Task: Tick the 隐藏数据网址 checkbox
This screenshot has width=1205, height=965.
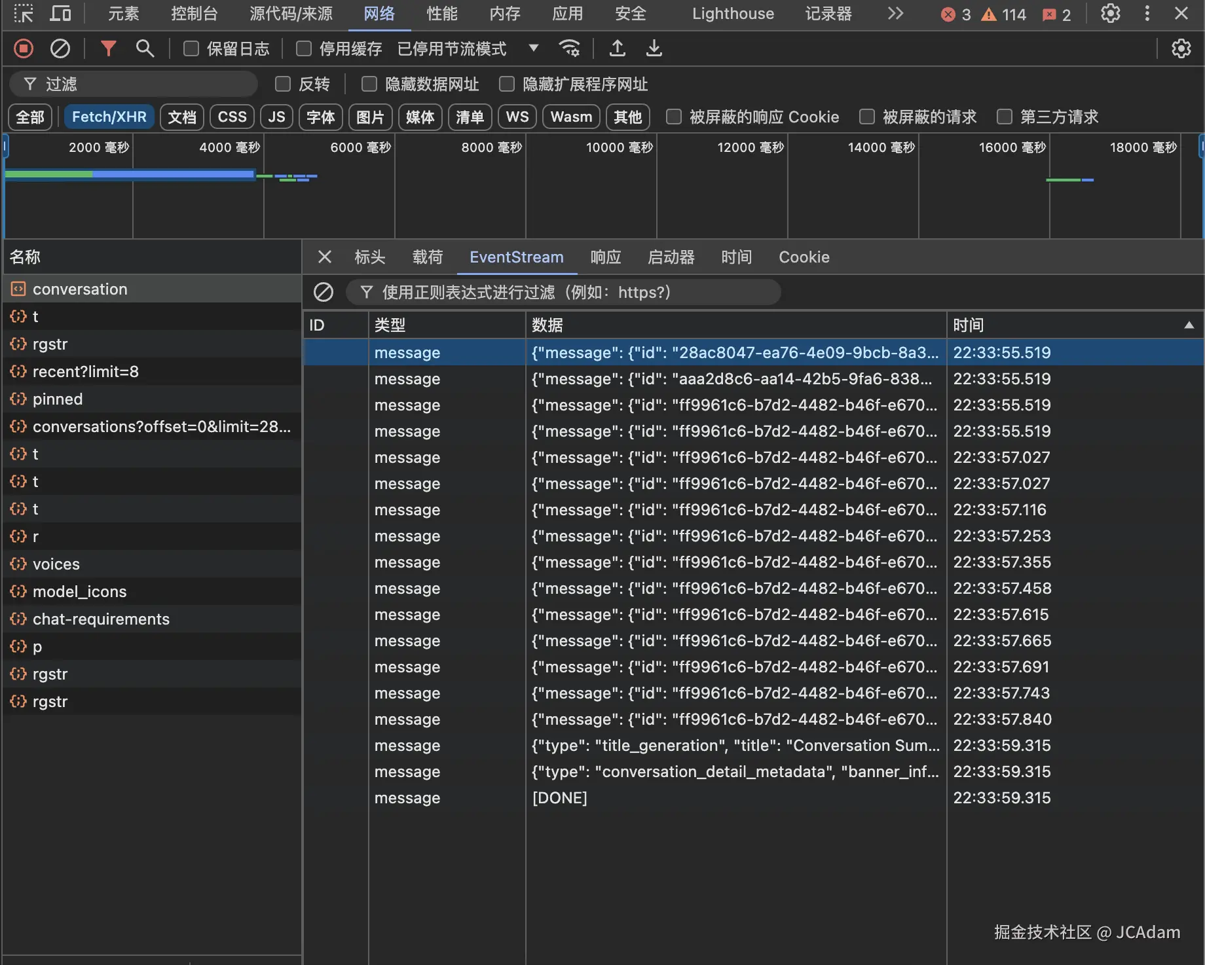Action: pos(369,84)
